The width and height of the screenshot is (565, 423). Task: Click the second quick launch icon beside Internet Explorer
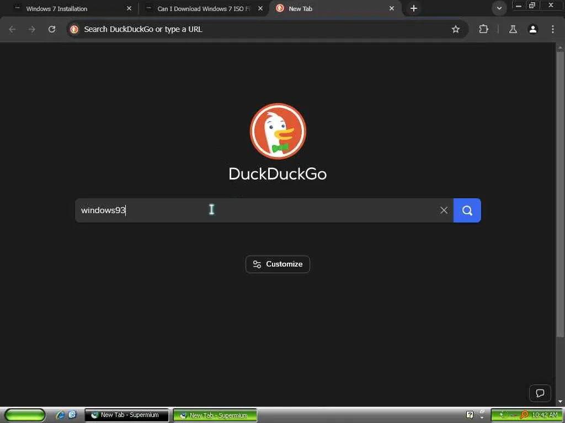(72, 415)
